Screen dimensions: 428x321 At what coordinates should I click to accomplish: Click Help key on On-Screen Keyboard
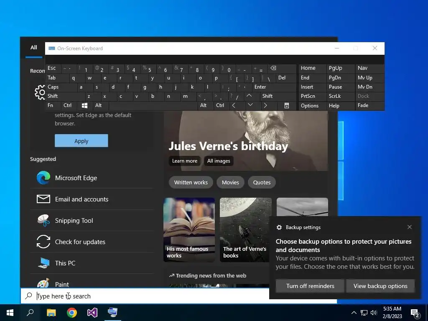340,106
